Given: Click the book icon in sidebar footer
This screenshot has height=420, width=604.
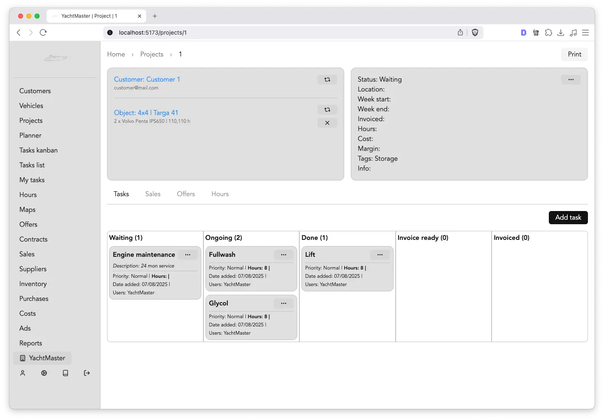Looking at the screenshot, I should (x=65, y=373).
